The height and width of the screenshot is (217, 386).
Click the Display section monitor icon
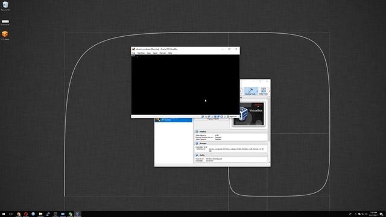(x=197, y=131)
